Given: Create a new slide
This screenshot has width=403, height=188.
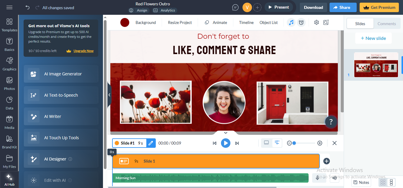Looking at the screenshot, I should tap(373, 38).
